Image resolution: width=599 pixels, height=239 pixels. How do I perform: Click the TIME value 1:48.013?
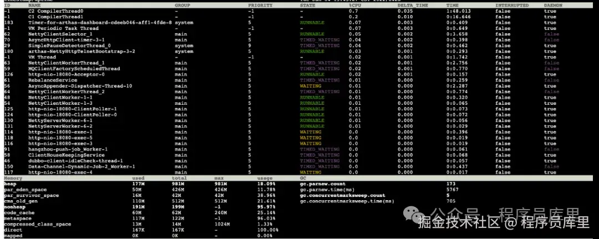[459, 12]
